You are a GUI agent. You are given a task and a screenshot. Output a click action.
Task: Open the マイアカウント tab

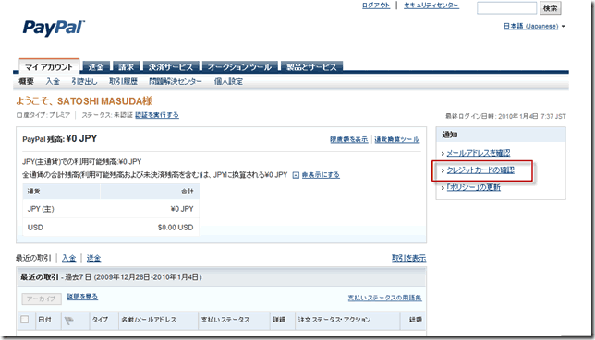coord(49,66)
